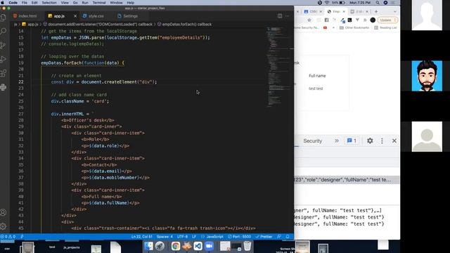Open Visual Studio Code from Dock
This screenshot has height=253, width=450.
(198, 246)
